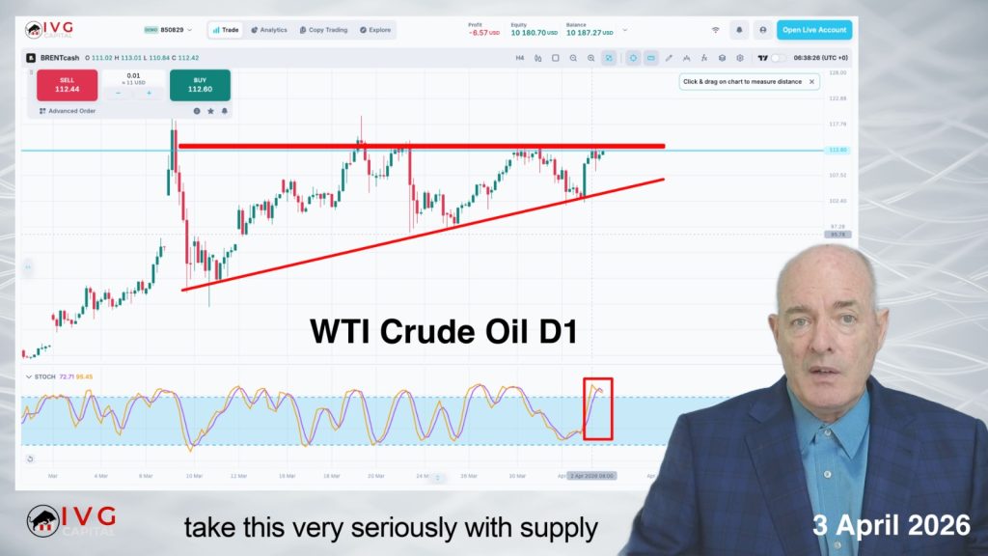
Task: Click Open Live Account button
Action: [x=814, y=30]
